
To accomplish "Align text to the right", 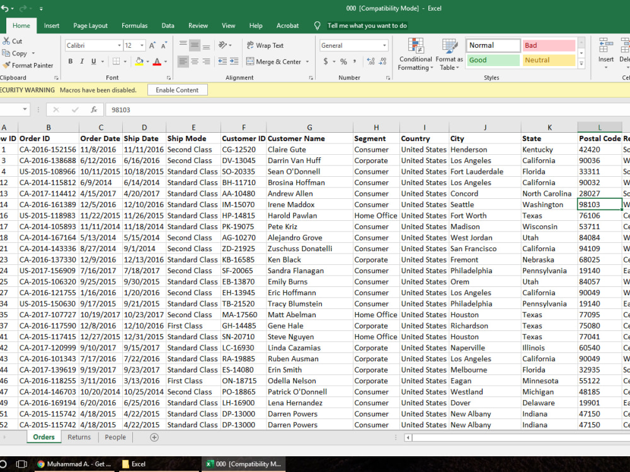I will tap(206, 62).
